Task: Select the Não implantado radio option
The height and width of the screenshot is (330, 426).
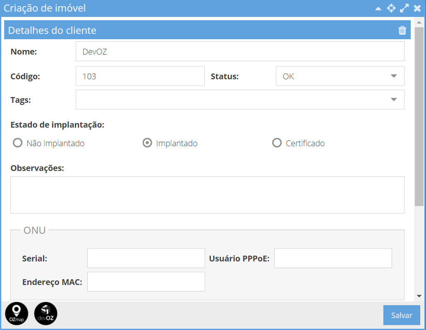Action: pyautogui.click(x=18, y=143)
